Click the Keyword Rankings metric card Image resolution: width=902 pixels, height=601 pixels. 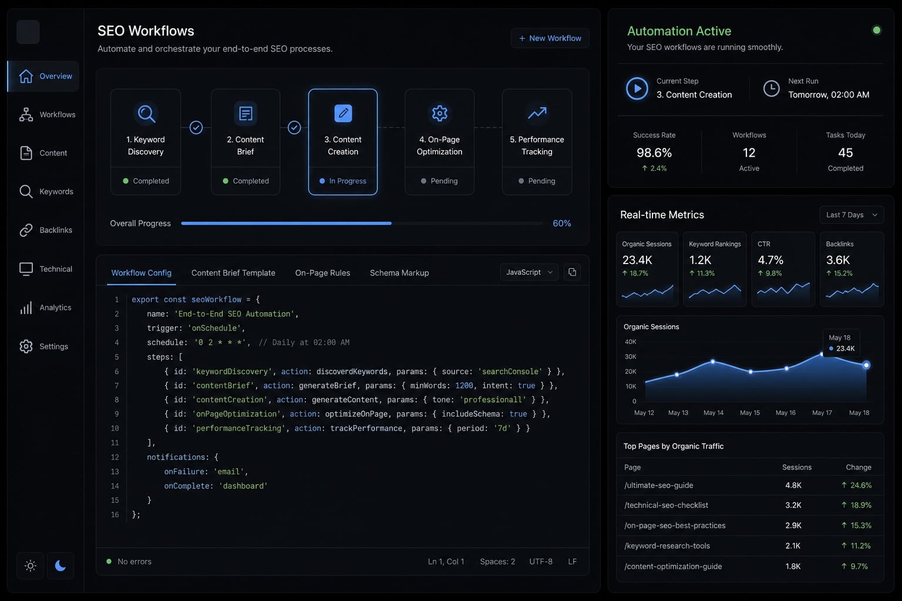tap(715, 269)
